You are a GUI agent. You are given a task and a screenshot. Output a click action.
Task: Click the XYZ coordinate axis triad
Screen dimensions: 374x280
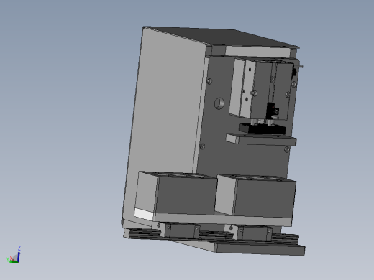14,255
